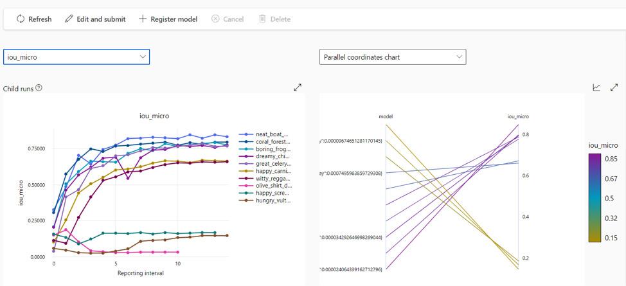Click the Register model plus icon

143,19
